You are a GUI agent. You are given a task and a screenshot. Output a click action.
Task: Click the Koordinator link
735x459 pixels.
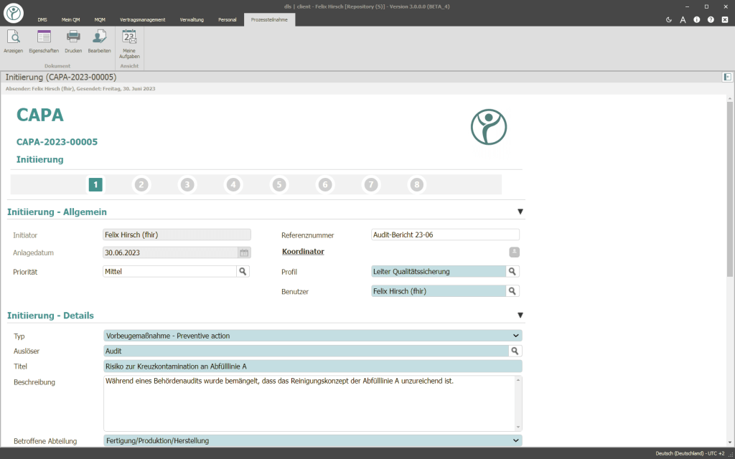click(303, 252)
